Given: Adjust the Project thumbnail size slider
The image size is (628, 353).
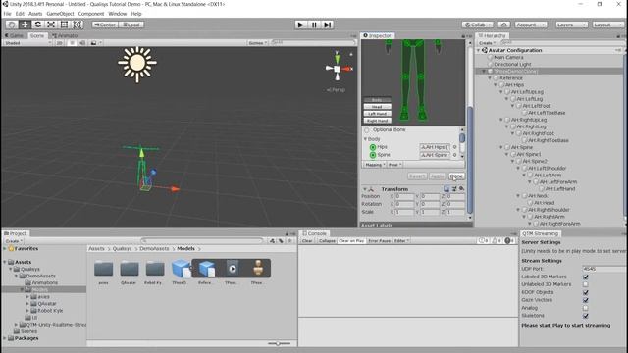Looking at the screenshot, I should pyautogui.click(x=279, y=343).
